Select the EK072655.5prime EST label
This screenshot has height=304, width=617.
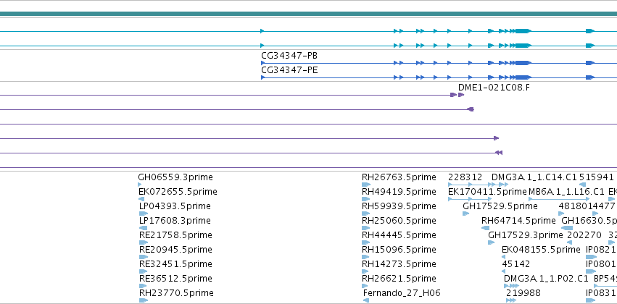click(x=178, y=192)
